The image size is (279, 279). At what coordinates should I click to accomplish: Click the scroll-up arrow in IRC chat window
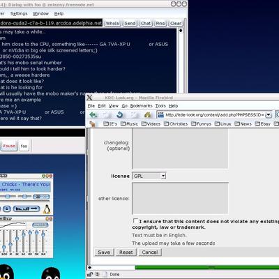coord(181,31)
